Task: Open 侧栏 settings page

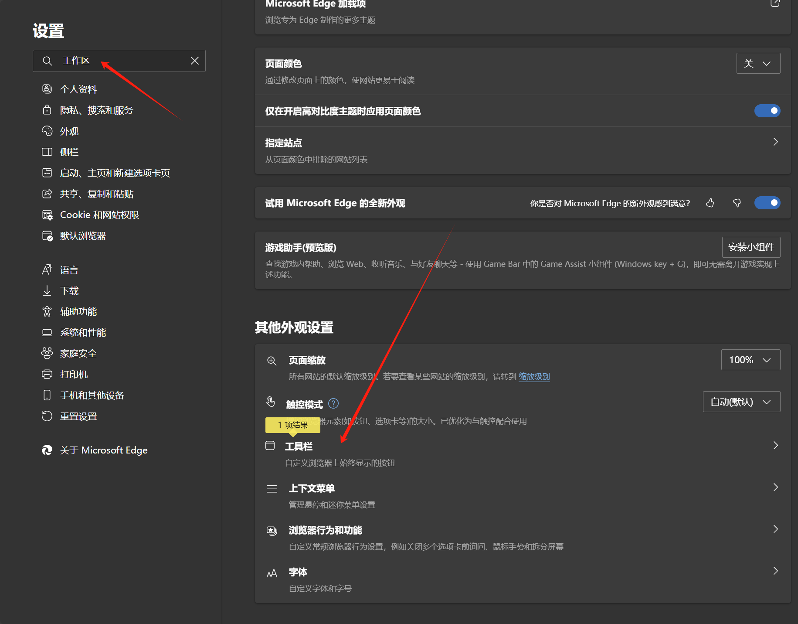Action: [69, 152]
